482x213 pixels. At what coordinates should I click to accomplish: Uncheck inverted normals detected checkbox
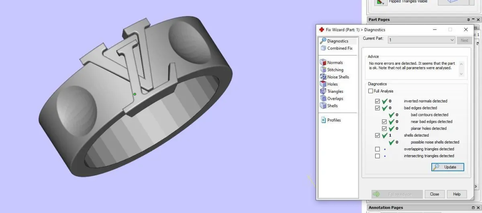point(377,101)
